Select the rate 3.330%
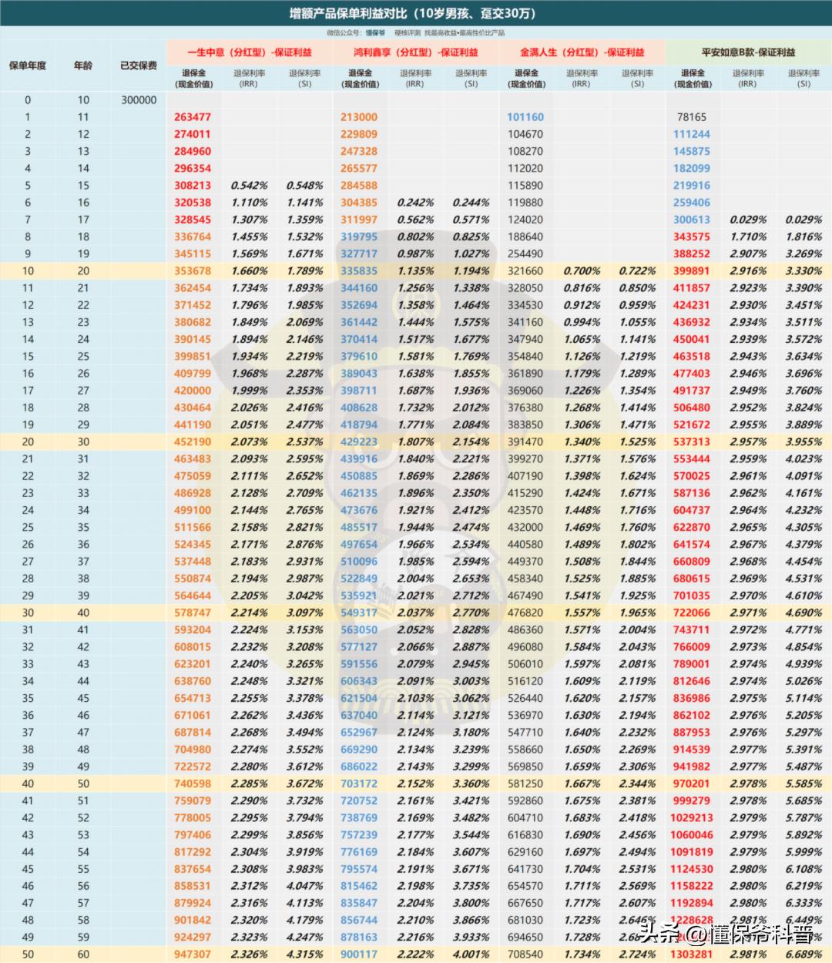The image size is (832, 963). tap(804, 271)
